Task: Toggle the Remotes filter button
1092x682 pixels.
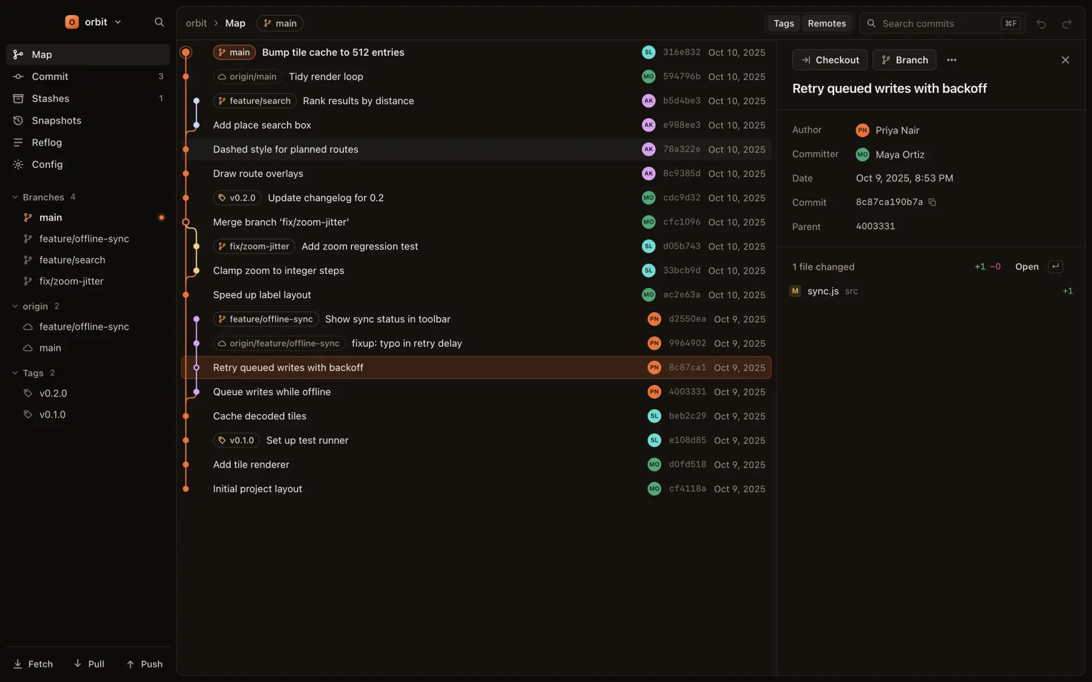Action: [827, 24]
